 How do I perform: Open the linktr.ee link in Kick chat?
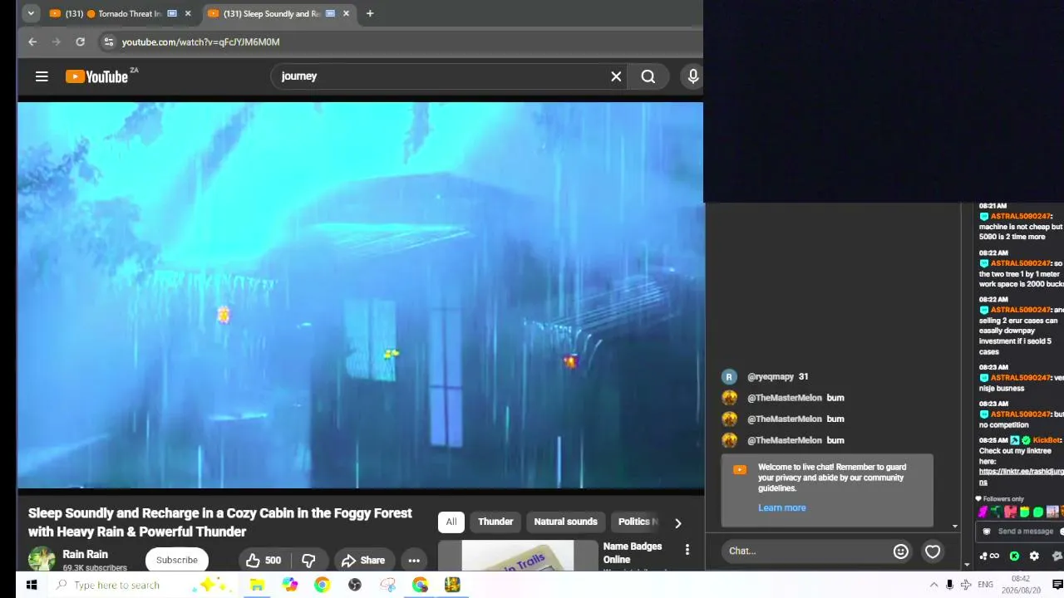[1021, 477]
